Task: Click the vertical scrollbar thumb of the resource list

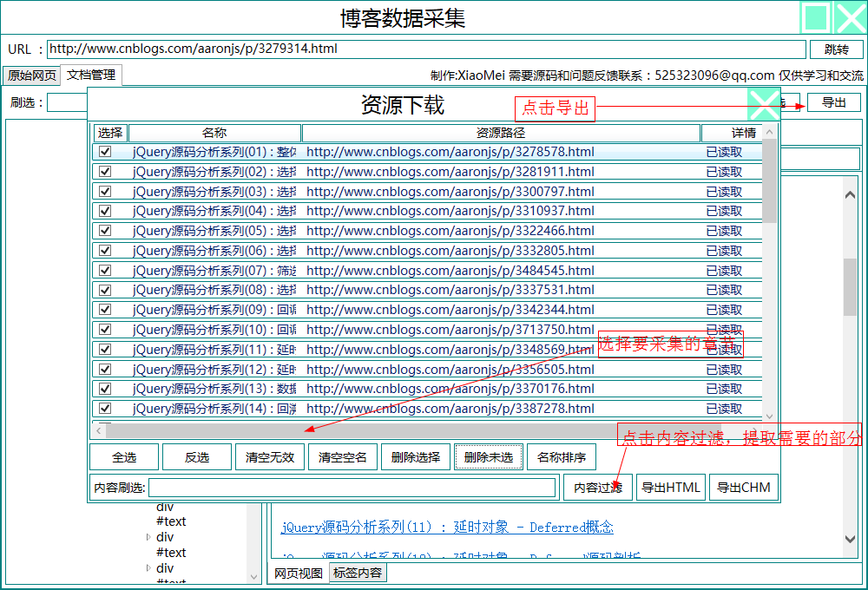Action: tap(769, 181)
